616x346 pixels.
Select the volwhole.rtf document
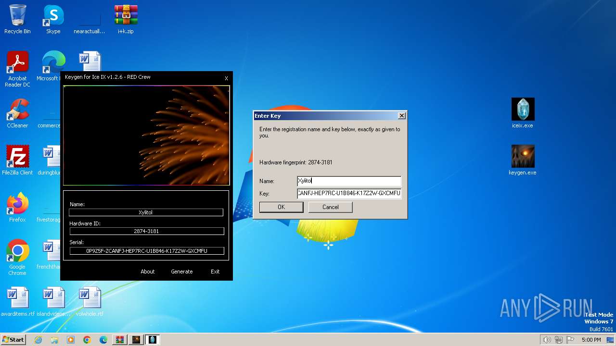(x=90, y=302)
